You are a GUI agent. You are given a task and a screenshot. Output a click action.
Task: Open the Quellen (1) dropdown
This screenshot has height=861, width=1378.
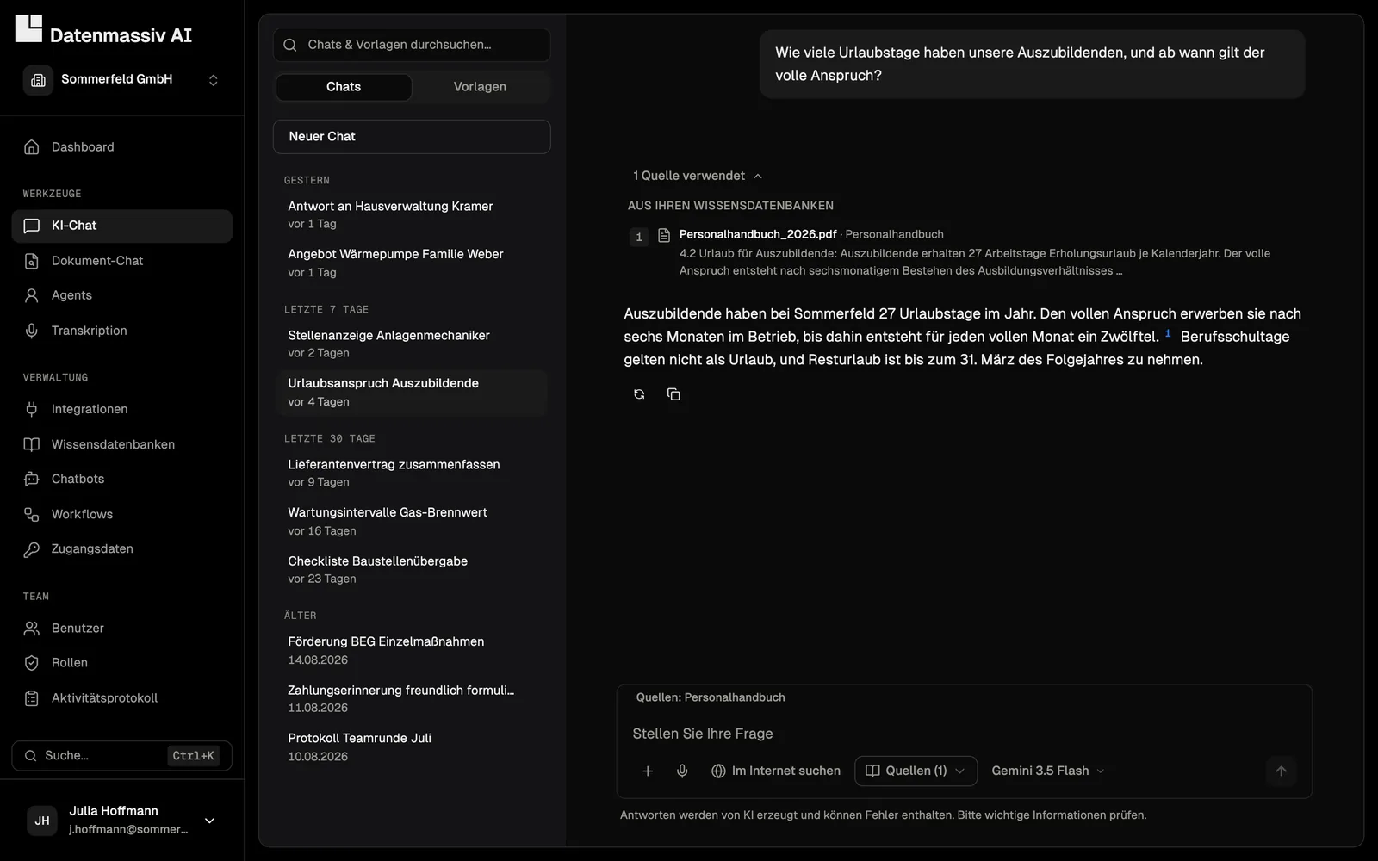[x=916, y=771]
